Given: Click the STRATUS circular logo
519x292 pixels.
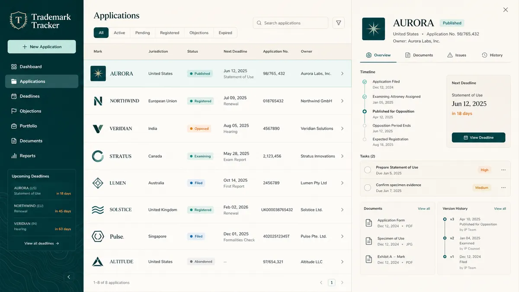Looking at the screenshot, I should [98, 156].
